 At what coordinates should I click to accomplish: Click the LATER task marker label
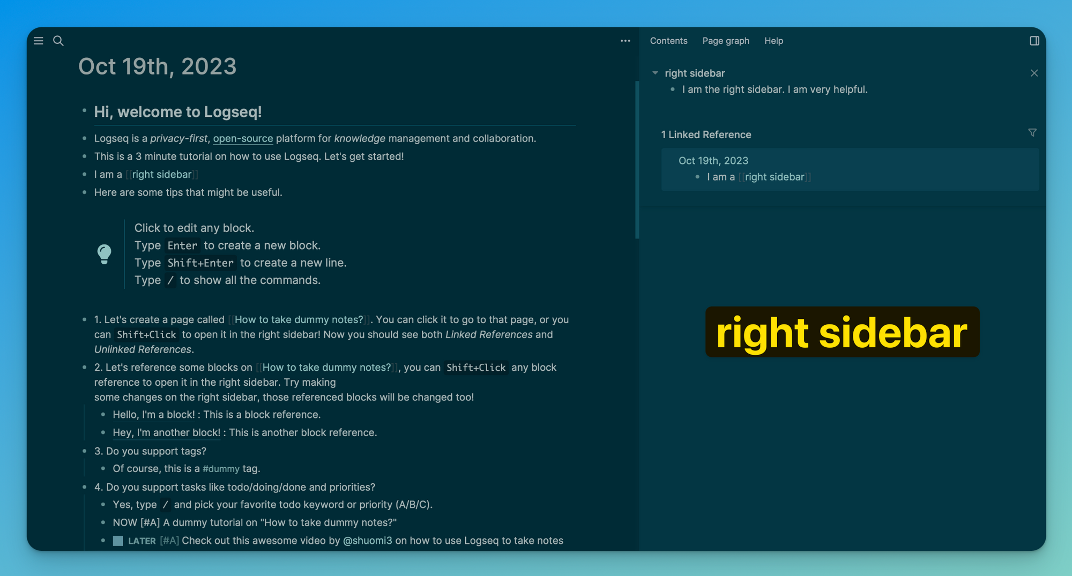tap(142, 541)
